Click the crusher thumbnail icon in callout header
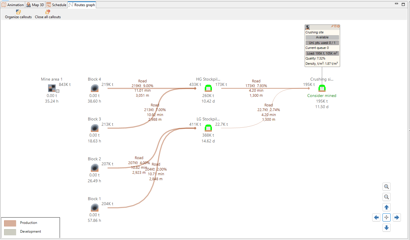 (308, 27)
